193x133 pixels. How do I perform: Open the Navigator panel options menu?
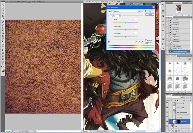point(191,3)
